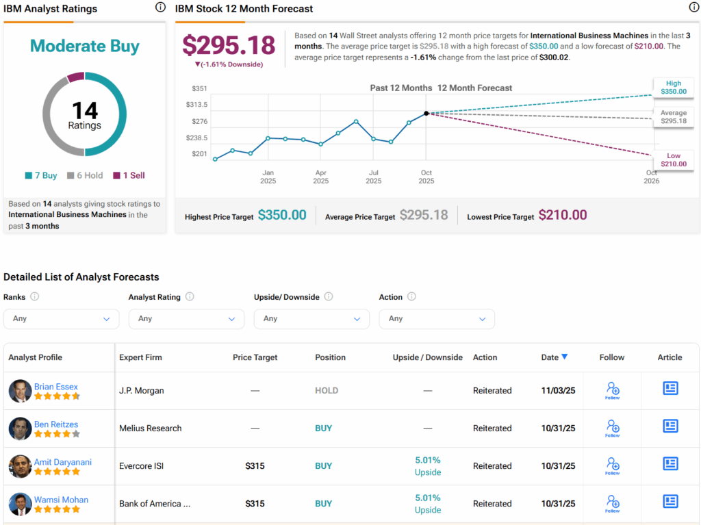This screenshot has width=701, height=525.
Task: Expand the Ranks dropdown
Action: tap(61, 319)
